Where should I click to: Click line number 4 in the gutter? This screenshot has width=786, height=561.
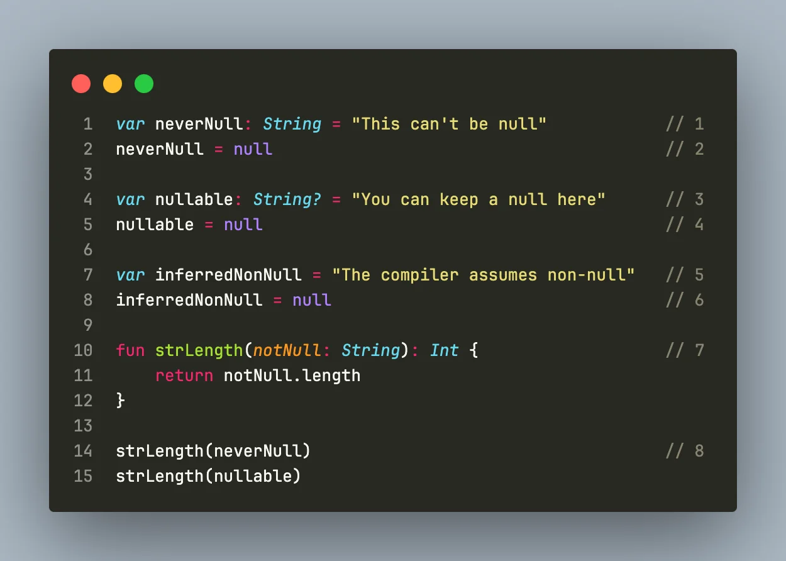[87, 199]
